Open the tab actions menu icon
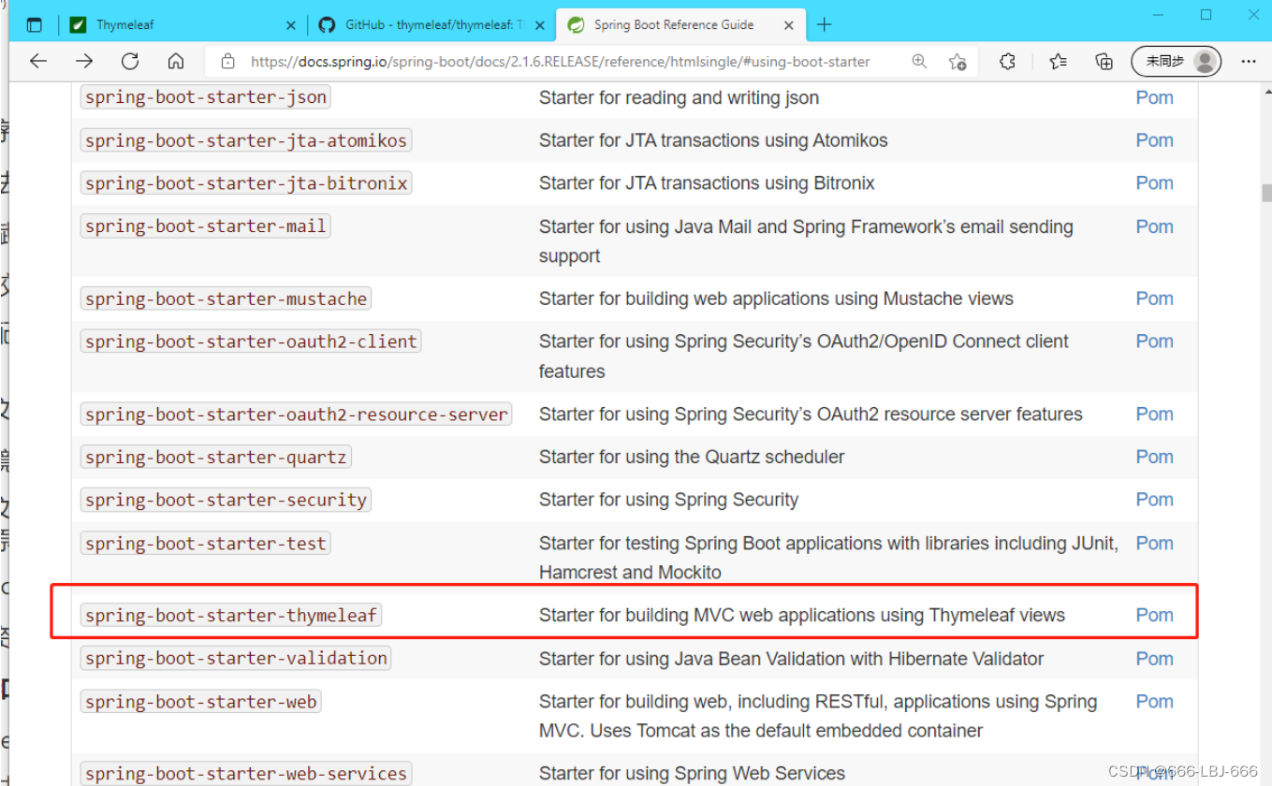This screenshot has width=1272, height=786. click(35, 25)
